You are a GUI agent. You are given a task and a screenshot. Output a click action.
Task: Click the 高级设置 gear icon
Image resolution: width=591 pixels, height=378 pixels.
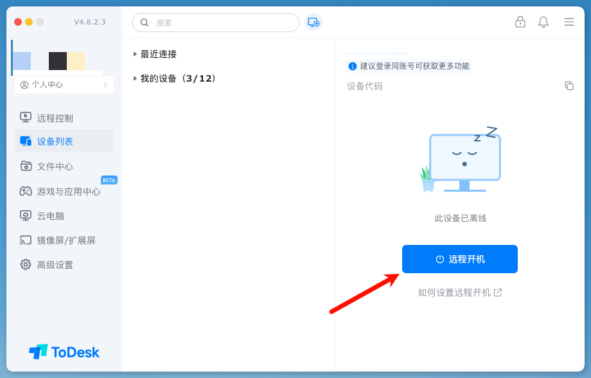26,264
